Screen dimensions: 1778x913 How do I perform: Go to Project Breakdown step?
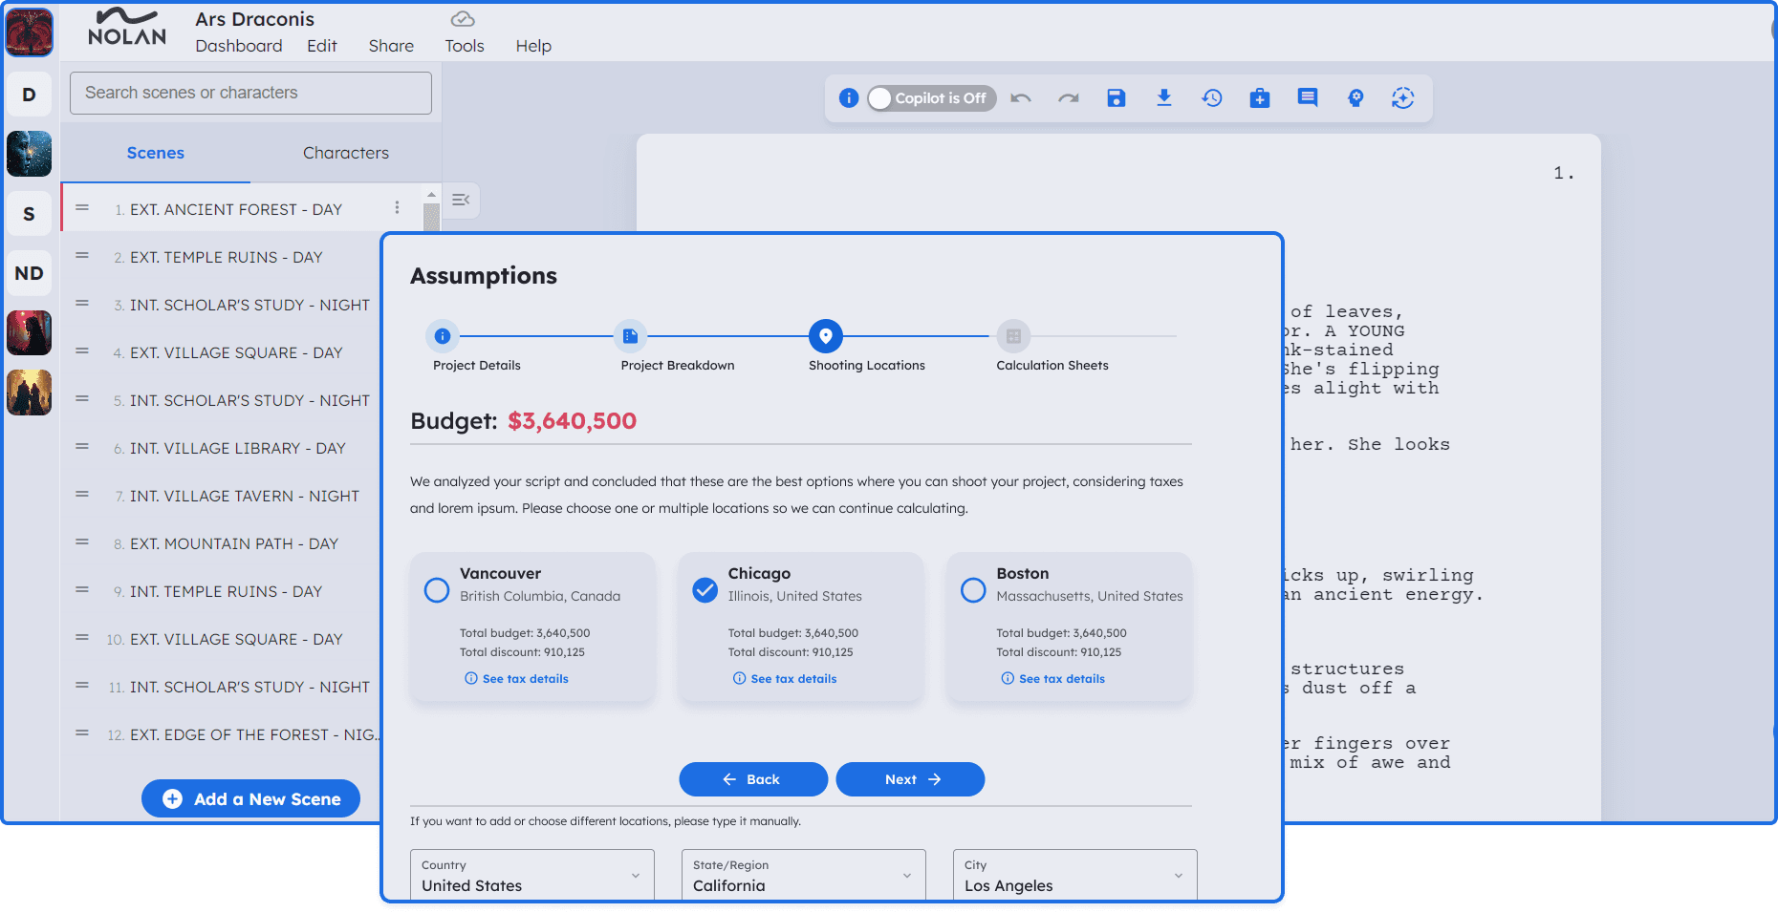point(630,336)
